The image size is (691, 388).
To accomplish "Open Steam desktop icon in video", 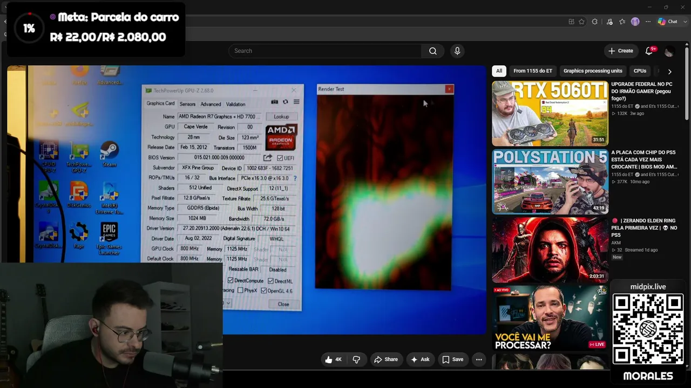I will pyautogui.click(x=110, y=153).
